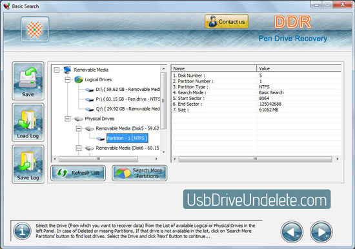Click the details scroll right arrow
Screen dimensions: 355x249
pyautogui.click(x=338, y=159)
